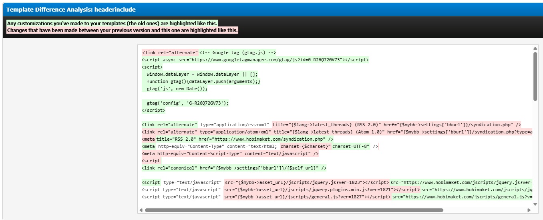The width and height of the screenshot is (543, 220).
Task: Click the green highlighted customizations legend text
Action: point(112,23)
